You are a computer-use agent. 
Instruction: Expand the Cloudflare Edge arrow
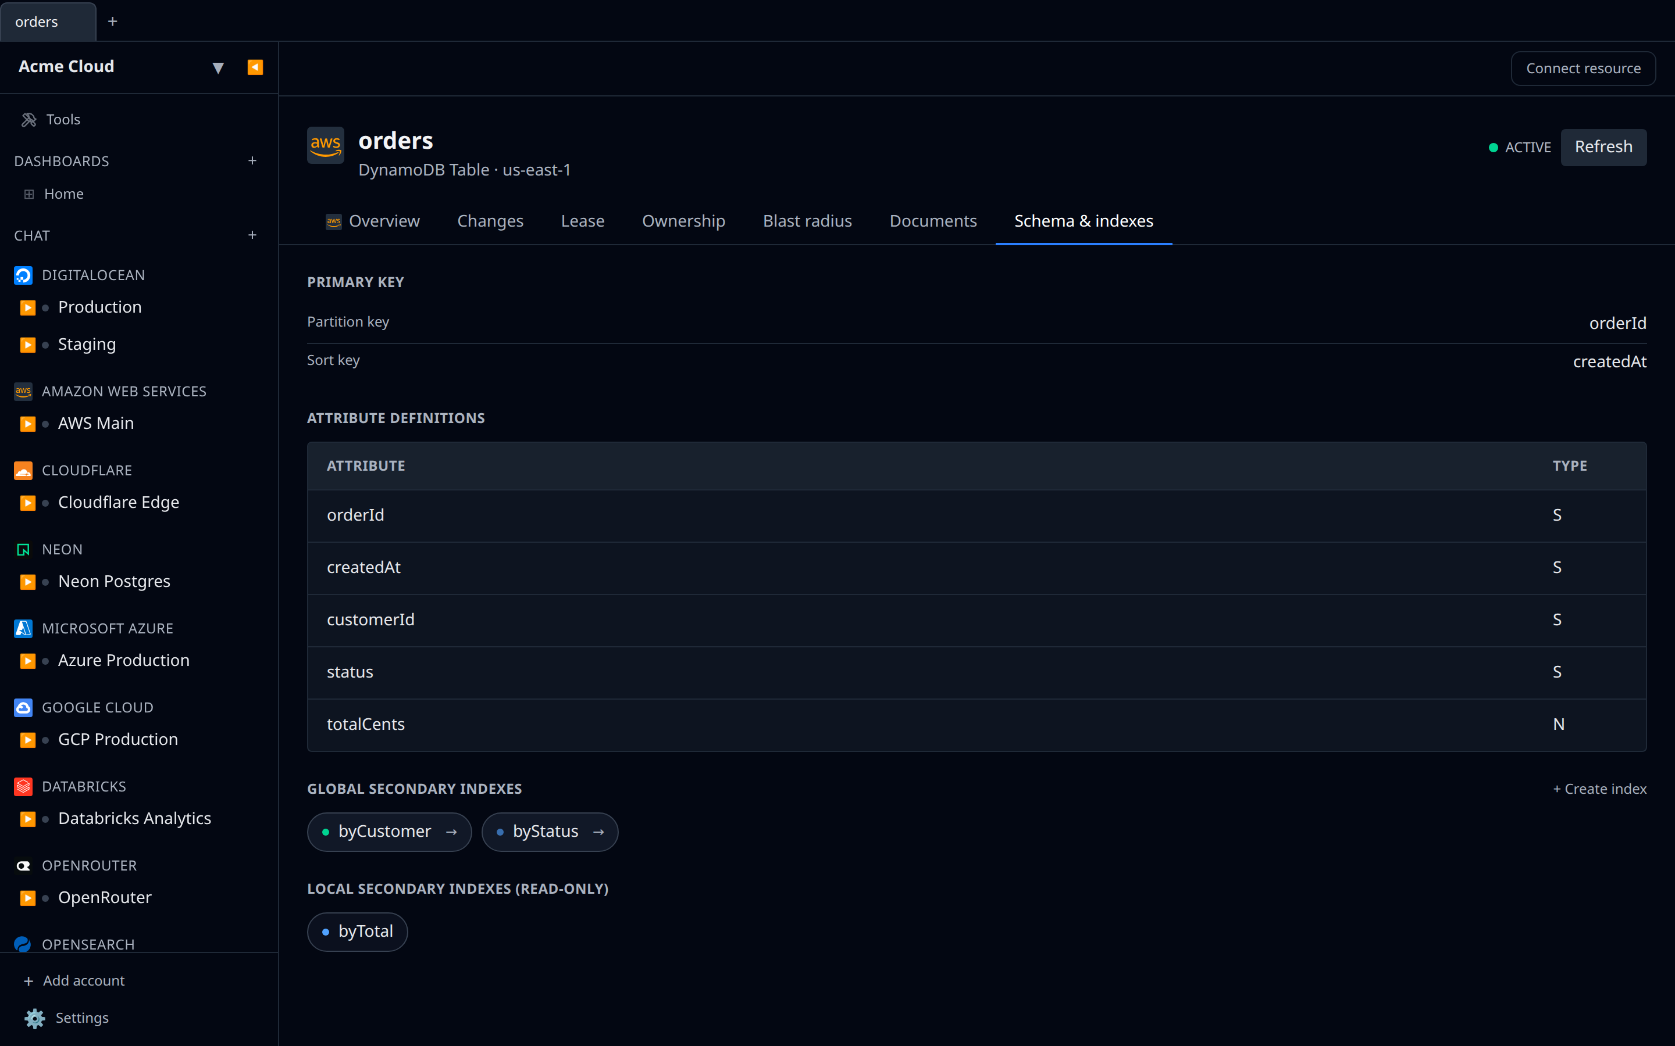click(28, 502)
